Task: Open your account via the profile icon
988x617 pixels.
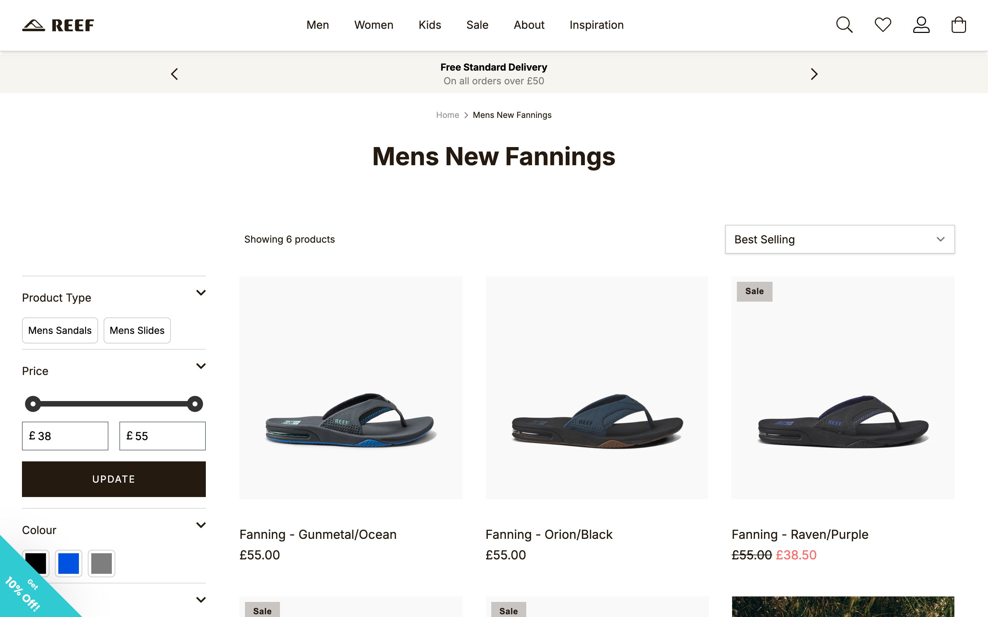Action: tap(921, 25)
